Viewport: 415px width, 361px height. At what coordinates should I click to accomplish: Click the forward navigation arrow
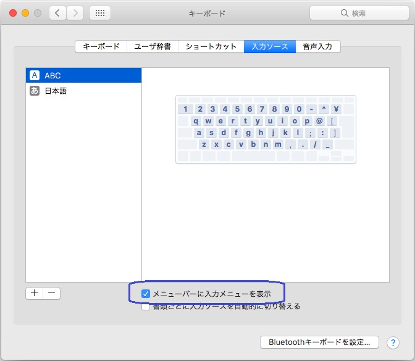75,13
